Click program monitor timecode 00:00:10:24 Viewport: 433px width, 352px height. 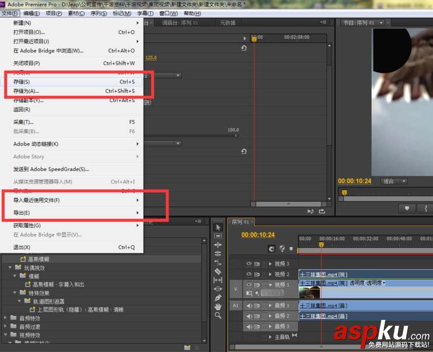(355, 181)
